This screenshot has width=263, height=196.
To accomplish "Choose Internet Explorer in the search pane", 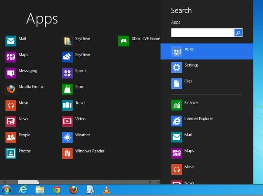I will [207, 121].
